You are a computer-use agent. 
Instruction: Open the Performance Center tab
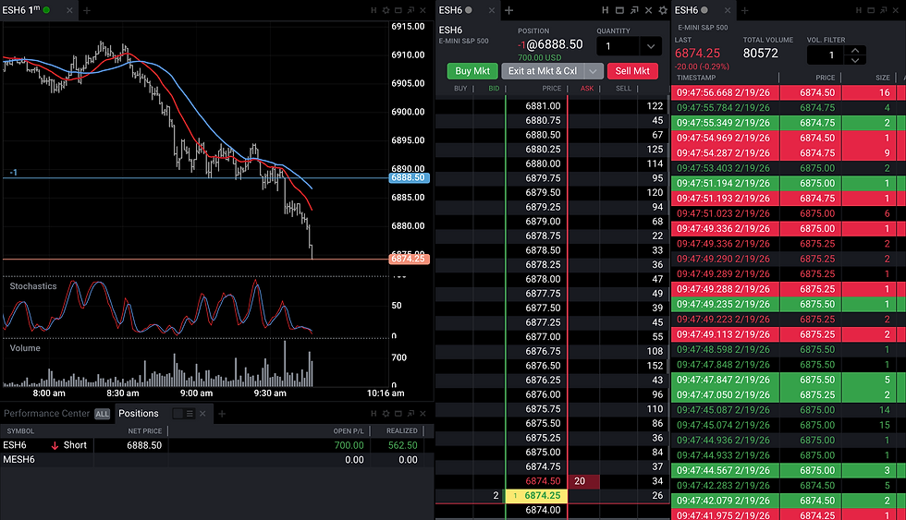[47, 413]
